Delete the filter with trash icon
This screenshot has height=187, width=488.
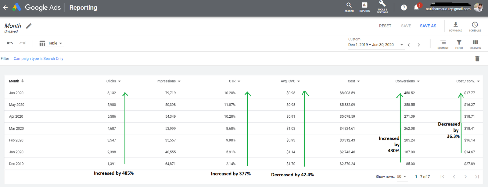tap(477, 59)
